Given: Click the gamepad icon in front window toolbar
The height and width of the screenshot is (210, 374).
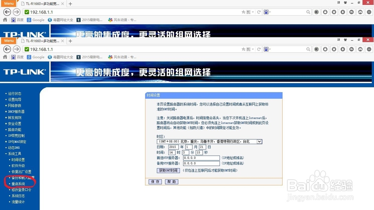Looking at the screenshot, I should tap(361, 49).
